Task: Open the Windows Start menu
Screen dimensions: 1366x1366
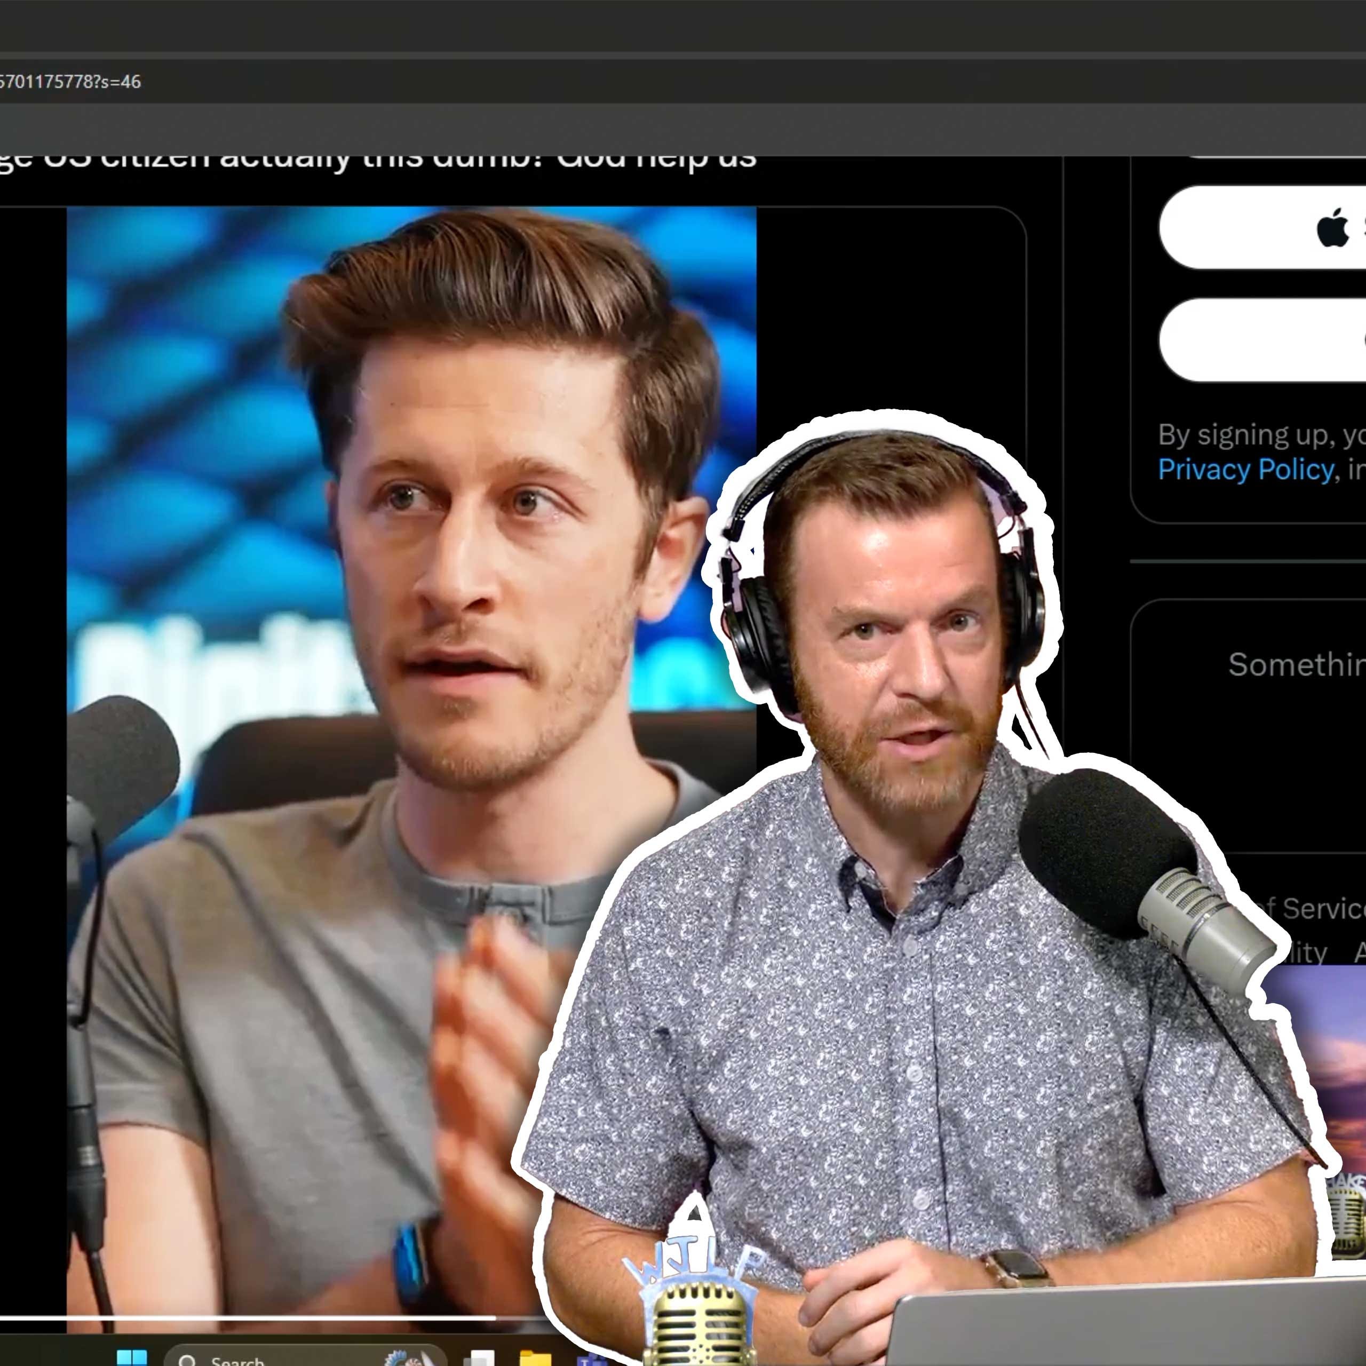Action: [x=131, y=1358]
